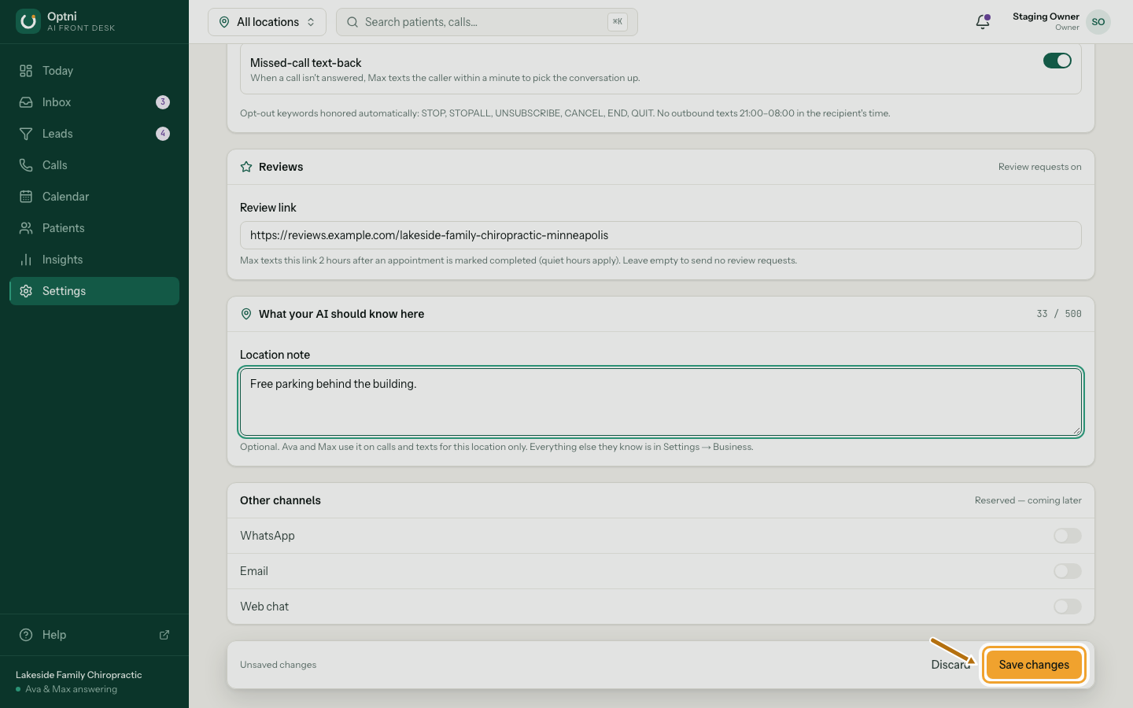Toggle the Web chat channel switch
The height and width of the screenshot is (708, 1133).
(1068, 607)
